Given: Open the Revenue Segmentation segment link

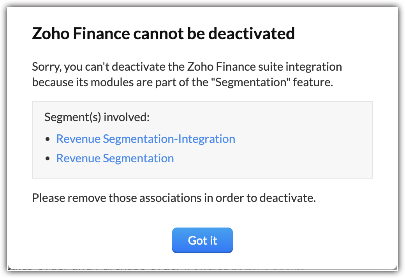Looking at the screenshot, I should tap(115, 158).
